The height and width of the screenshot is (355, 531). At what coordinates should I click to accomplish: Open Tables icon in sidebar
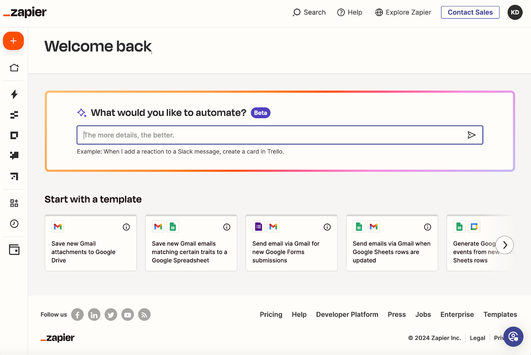coord(14,115)
